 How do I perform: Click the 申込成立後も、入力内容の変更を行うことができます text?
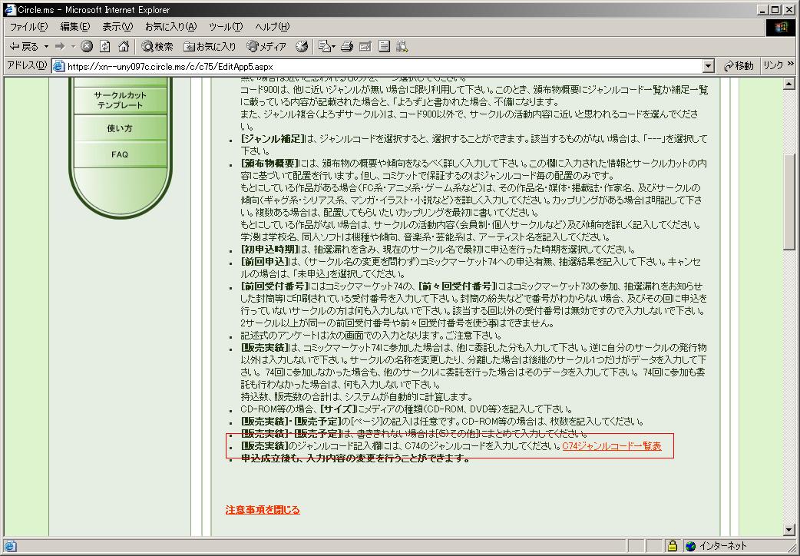pyautogui.click(x=355, y=458)
